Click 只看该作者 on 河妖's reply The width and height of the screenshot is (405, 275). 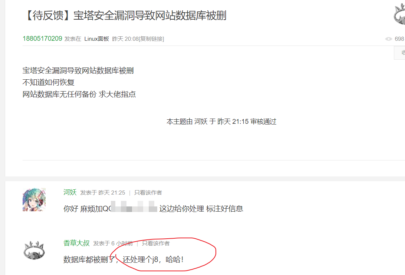pyautogui.click(x=148, y=193)
